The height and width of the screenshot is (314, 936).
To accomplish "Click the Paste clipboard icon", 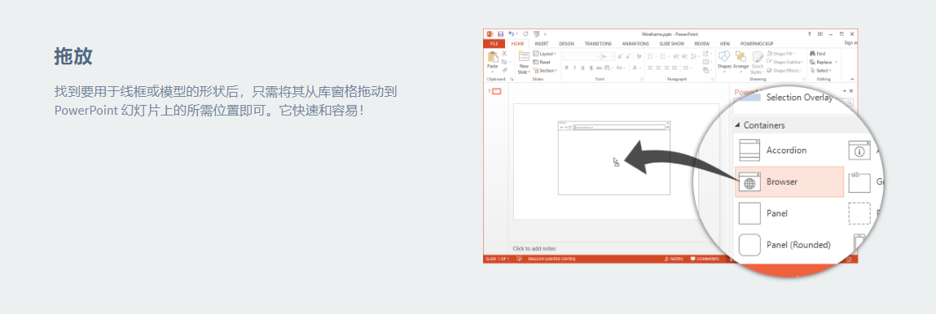I will tap(493, 57).
